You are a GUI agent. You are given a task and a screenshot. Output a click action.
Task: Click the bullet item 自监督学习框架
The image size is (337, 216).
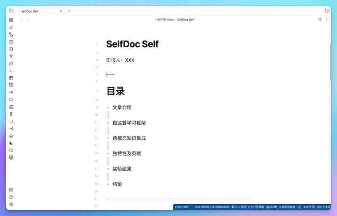coord(129,123)
